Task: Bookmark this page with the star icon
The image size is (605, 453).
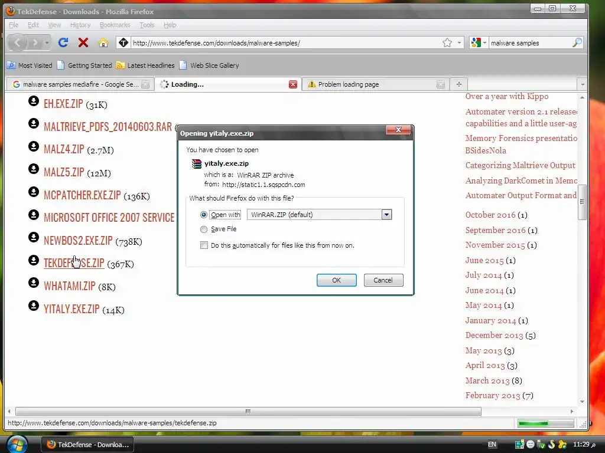Action: (x=447, y=42)
